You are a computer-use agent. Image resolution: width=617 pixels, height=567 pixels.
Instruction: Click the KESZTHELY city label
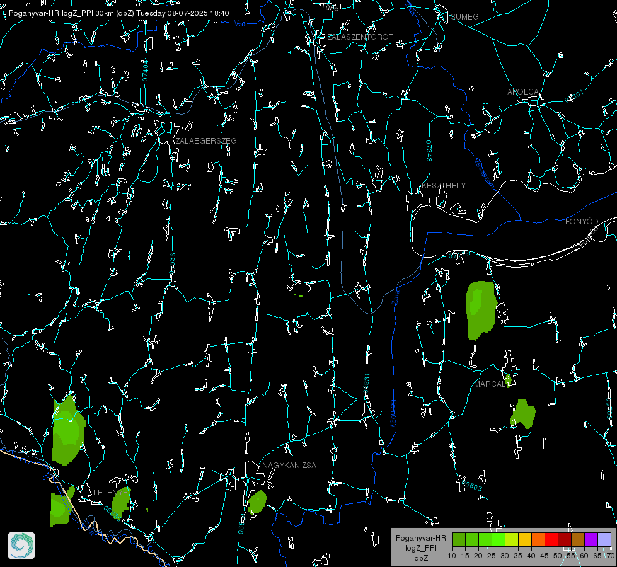click(x=444, y=186)
